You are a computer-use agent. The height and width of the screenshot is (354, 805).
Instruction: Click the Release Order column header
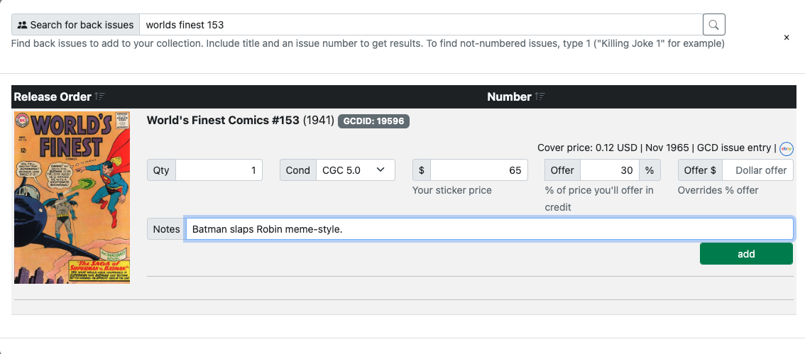(x=53, y=96)
